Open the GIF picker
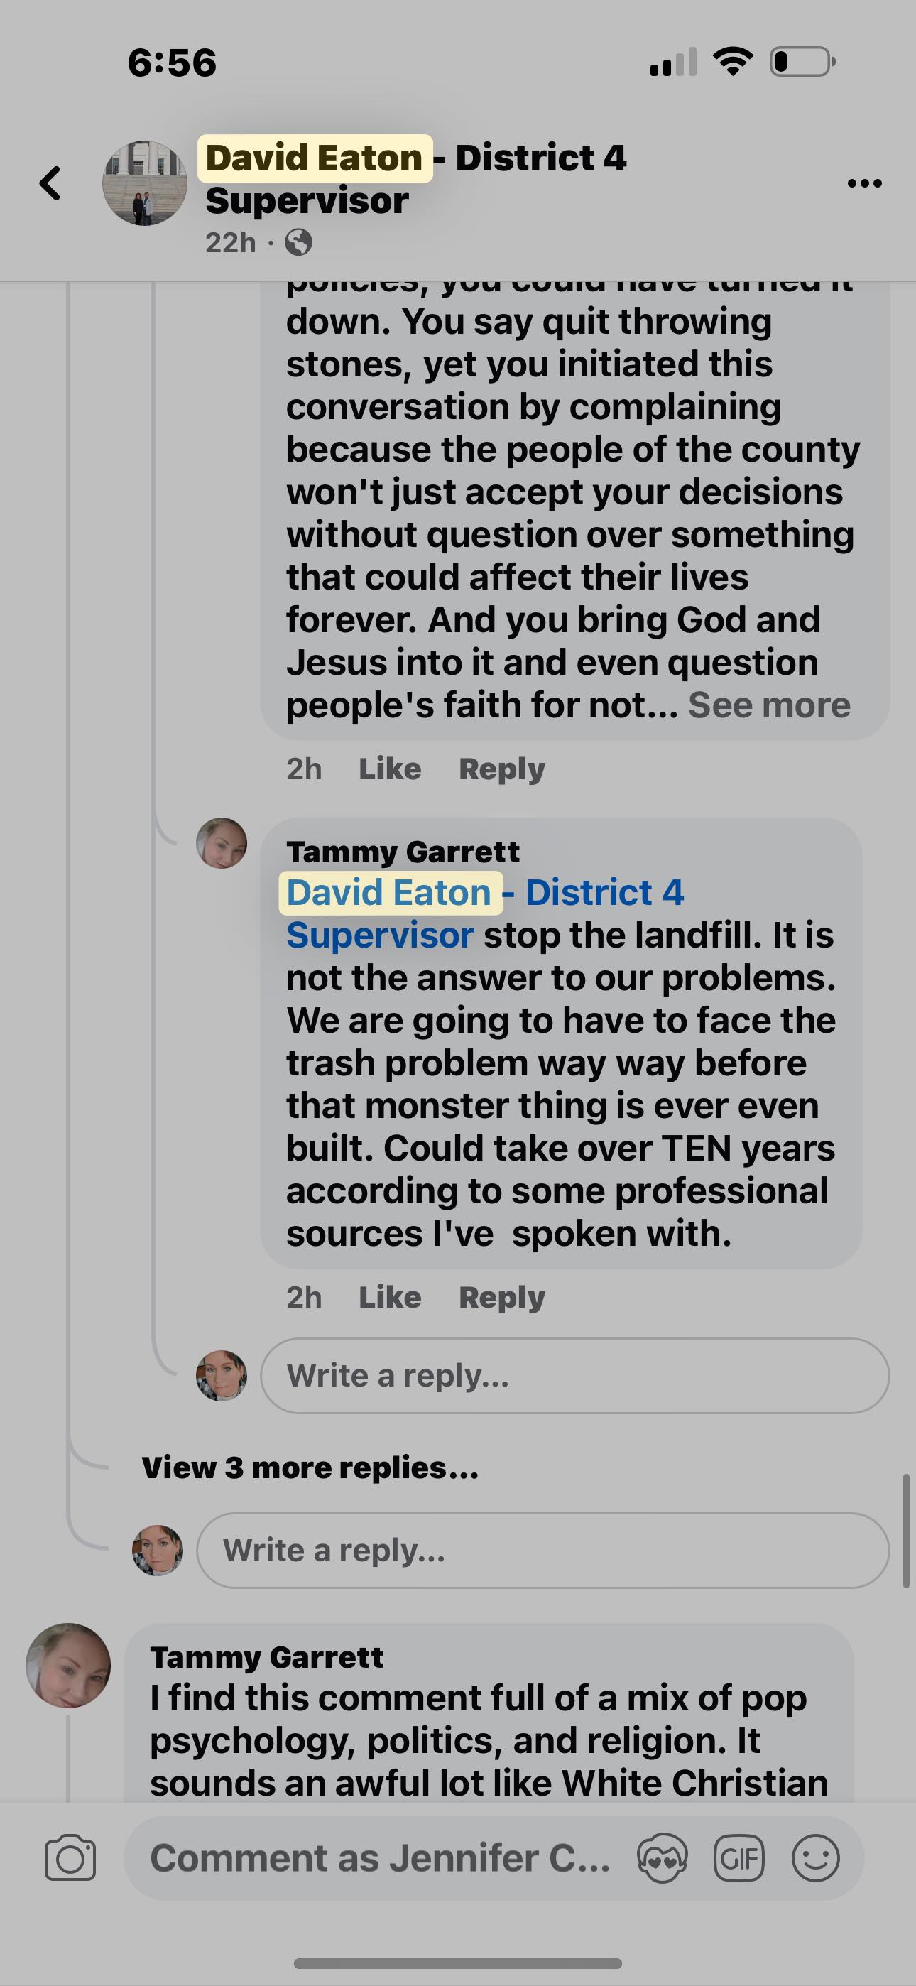 click(738, 1858)
